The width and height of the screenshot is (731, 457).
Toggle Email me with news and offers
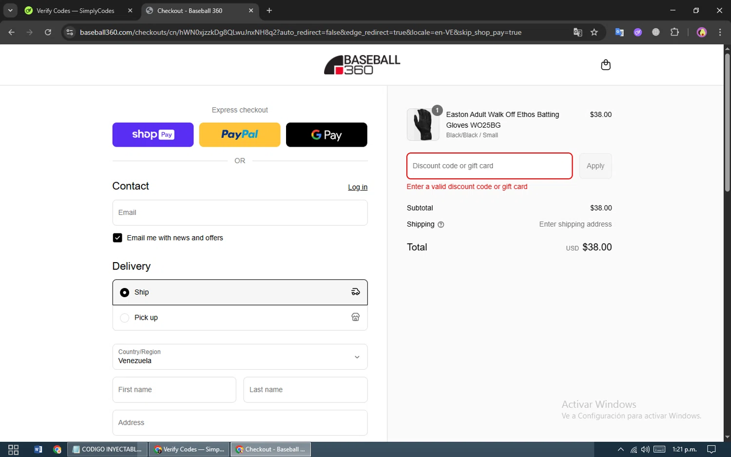point(117,238)
